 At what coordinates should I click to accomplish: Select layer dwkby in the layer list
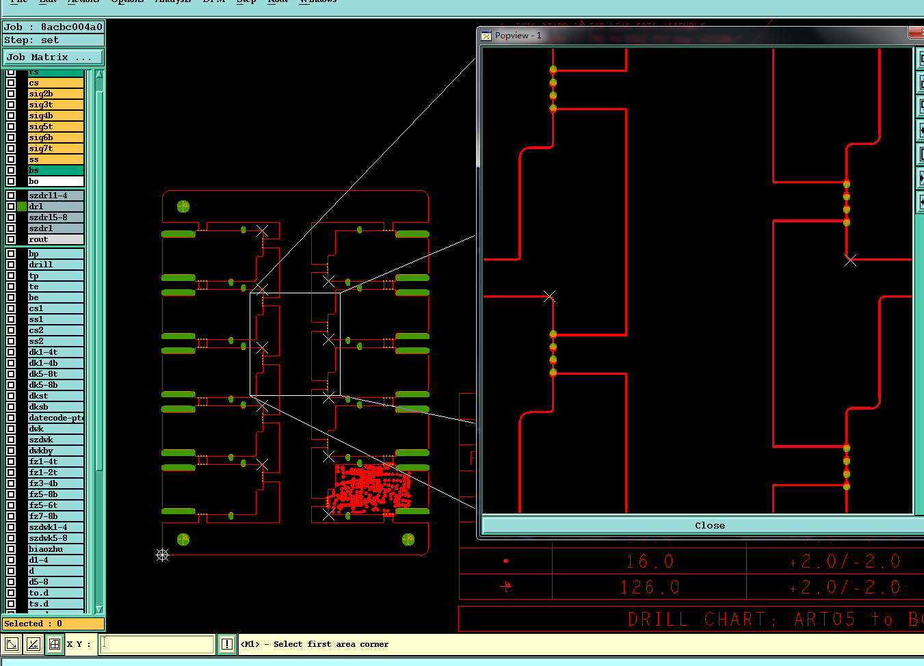[55, 451]
